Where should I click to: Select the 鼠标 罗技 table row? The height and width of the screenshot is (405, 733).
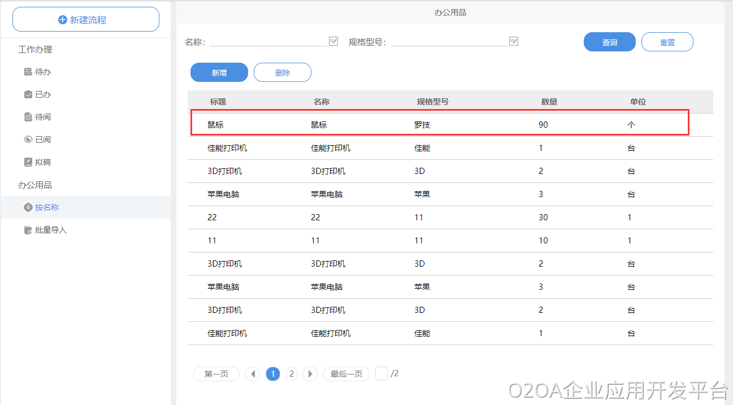click(440, 125)
